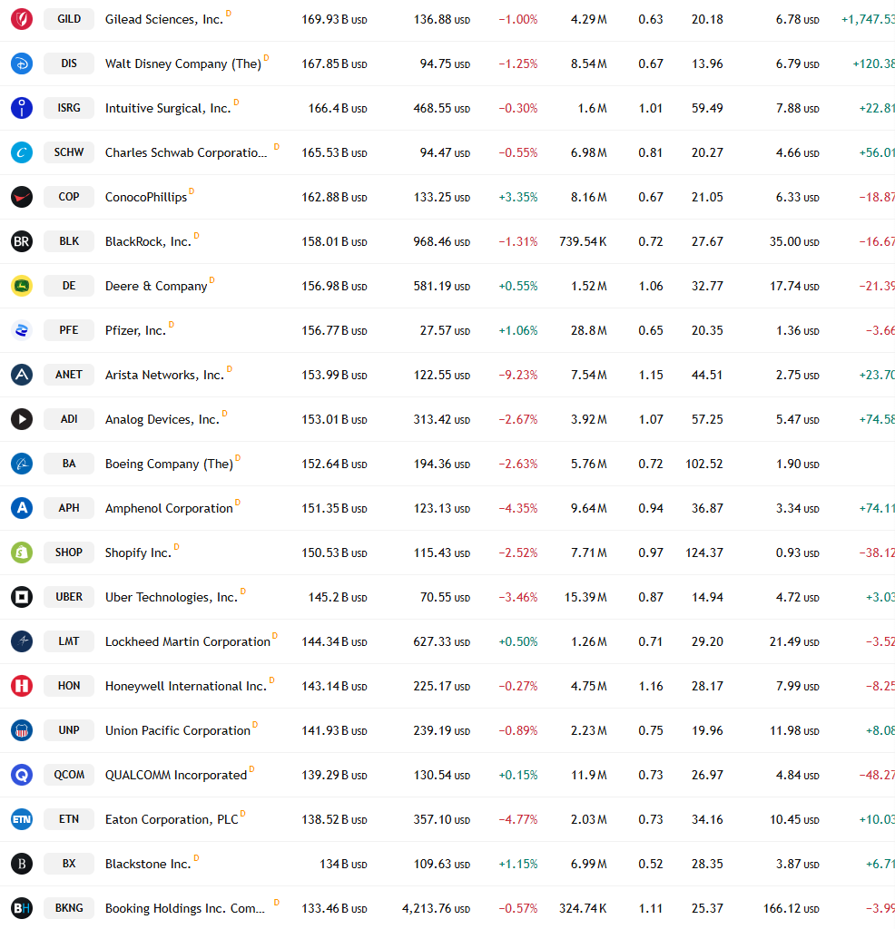
Task: Open the QCOM ticker badge
Action: 69,775
